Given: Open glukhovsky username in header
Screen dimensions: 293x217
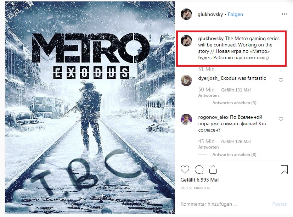Looking at the screenshot, I should point(210,15).
